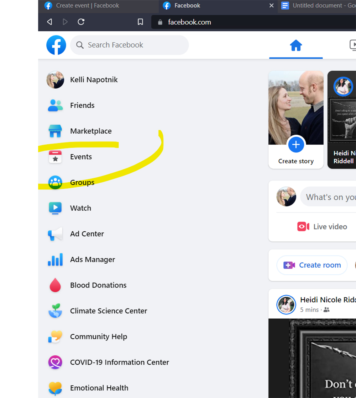Viewport: 356px width, 398px height.
Task: Click the Blood Donations sidebar label
Action: tap(98, 285)
